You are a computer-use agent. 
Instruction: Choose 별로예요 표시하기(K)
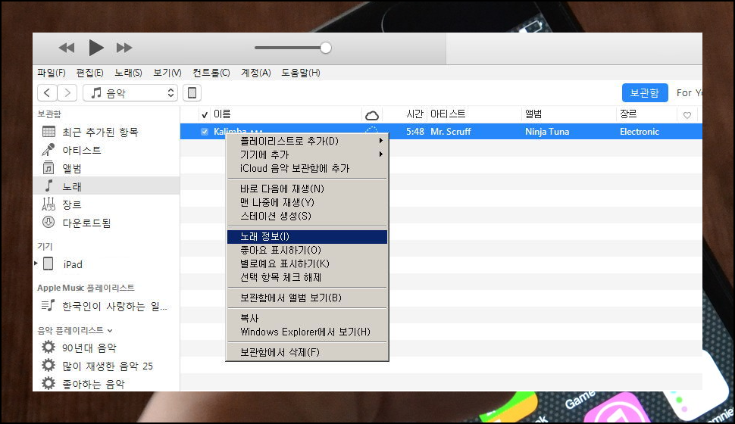[307, 263]
